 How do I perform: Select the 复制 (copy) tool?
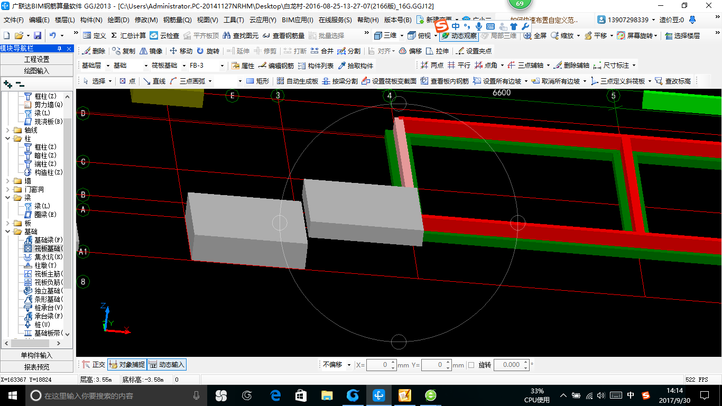coord(124,51)
